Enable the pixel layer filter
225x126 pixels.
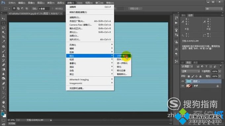pos(198,66)
